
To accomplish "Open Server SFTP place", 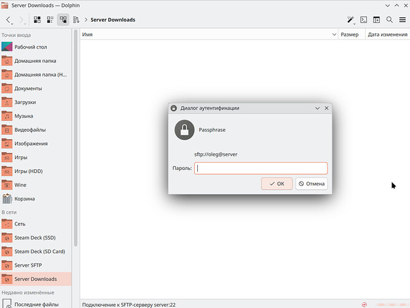I will click(x=36, y=265).
